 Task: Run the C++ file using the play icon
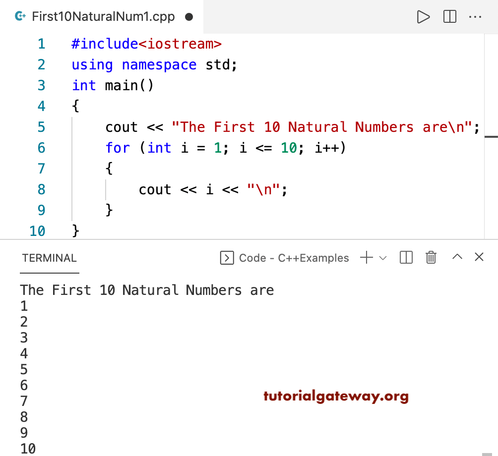tap(424, 16)
